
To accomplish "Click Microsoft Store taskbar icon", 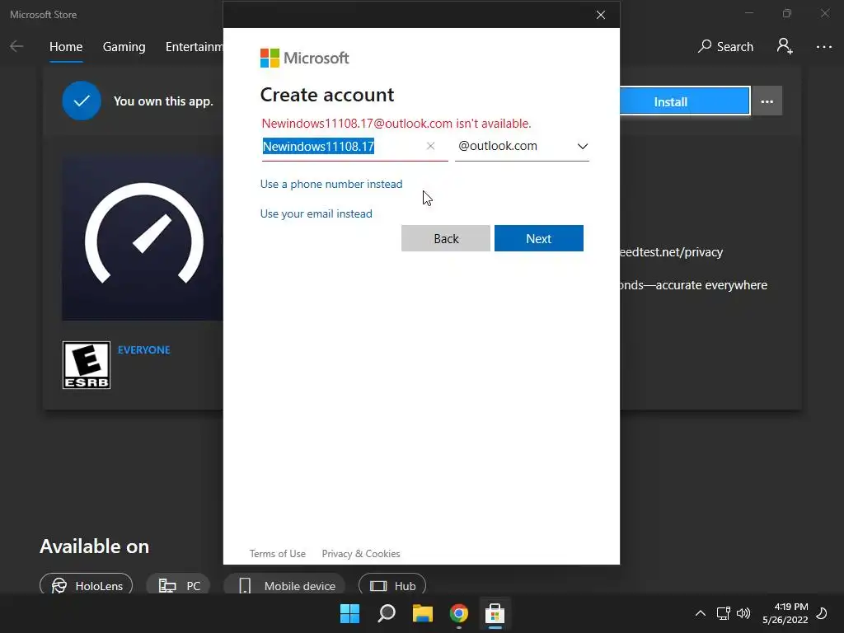I will pos(495,613).
